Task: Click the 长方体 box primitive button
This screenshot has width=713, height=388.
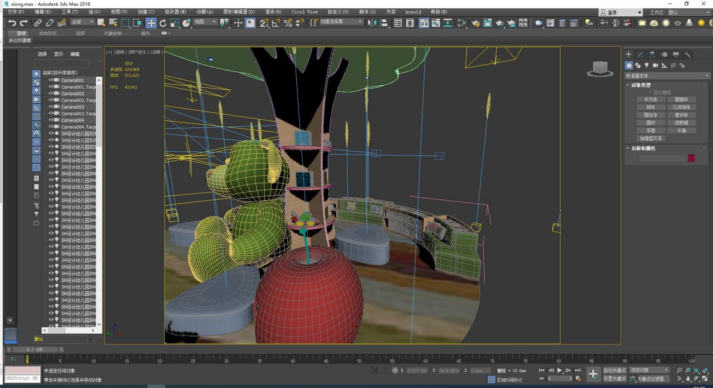Action: tap(651, 100)
